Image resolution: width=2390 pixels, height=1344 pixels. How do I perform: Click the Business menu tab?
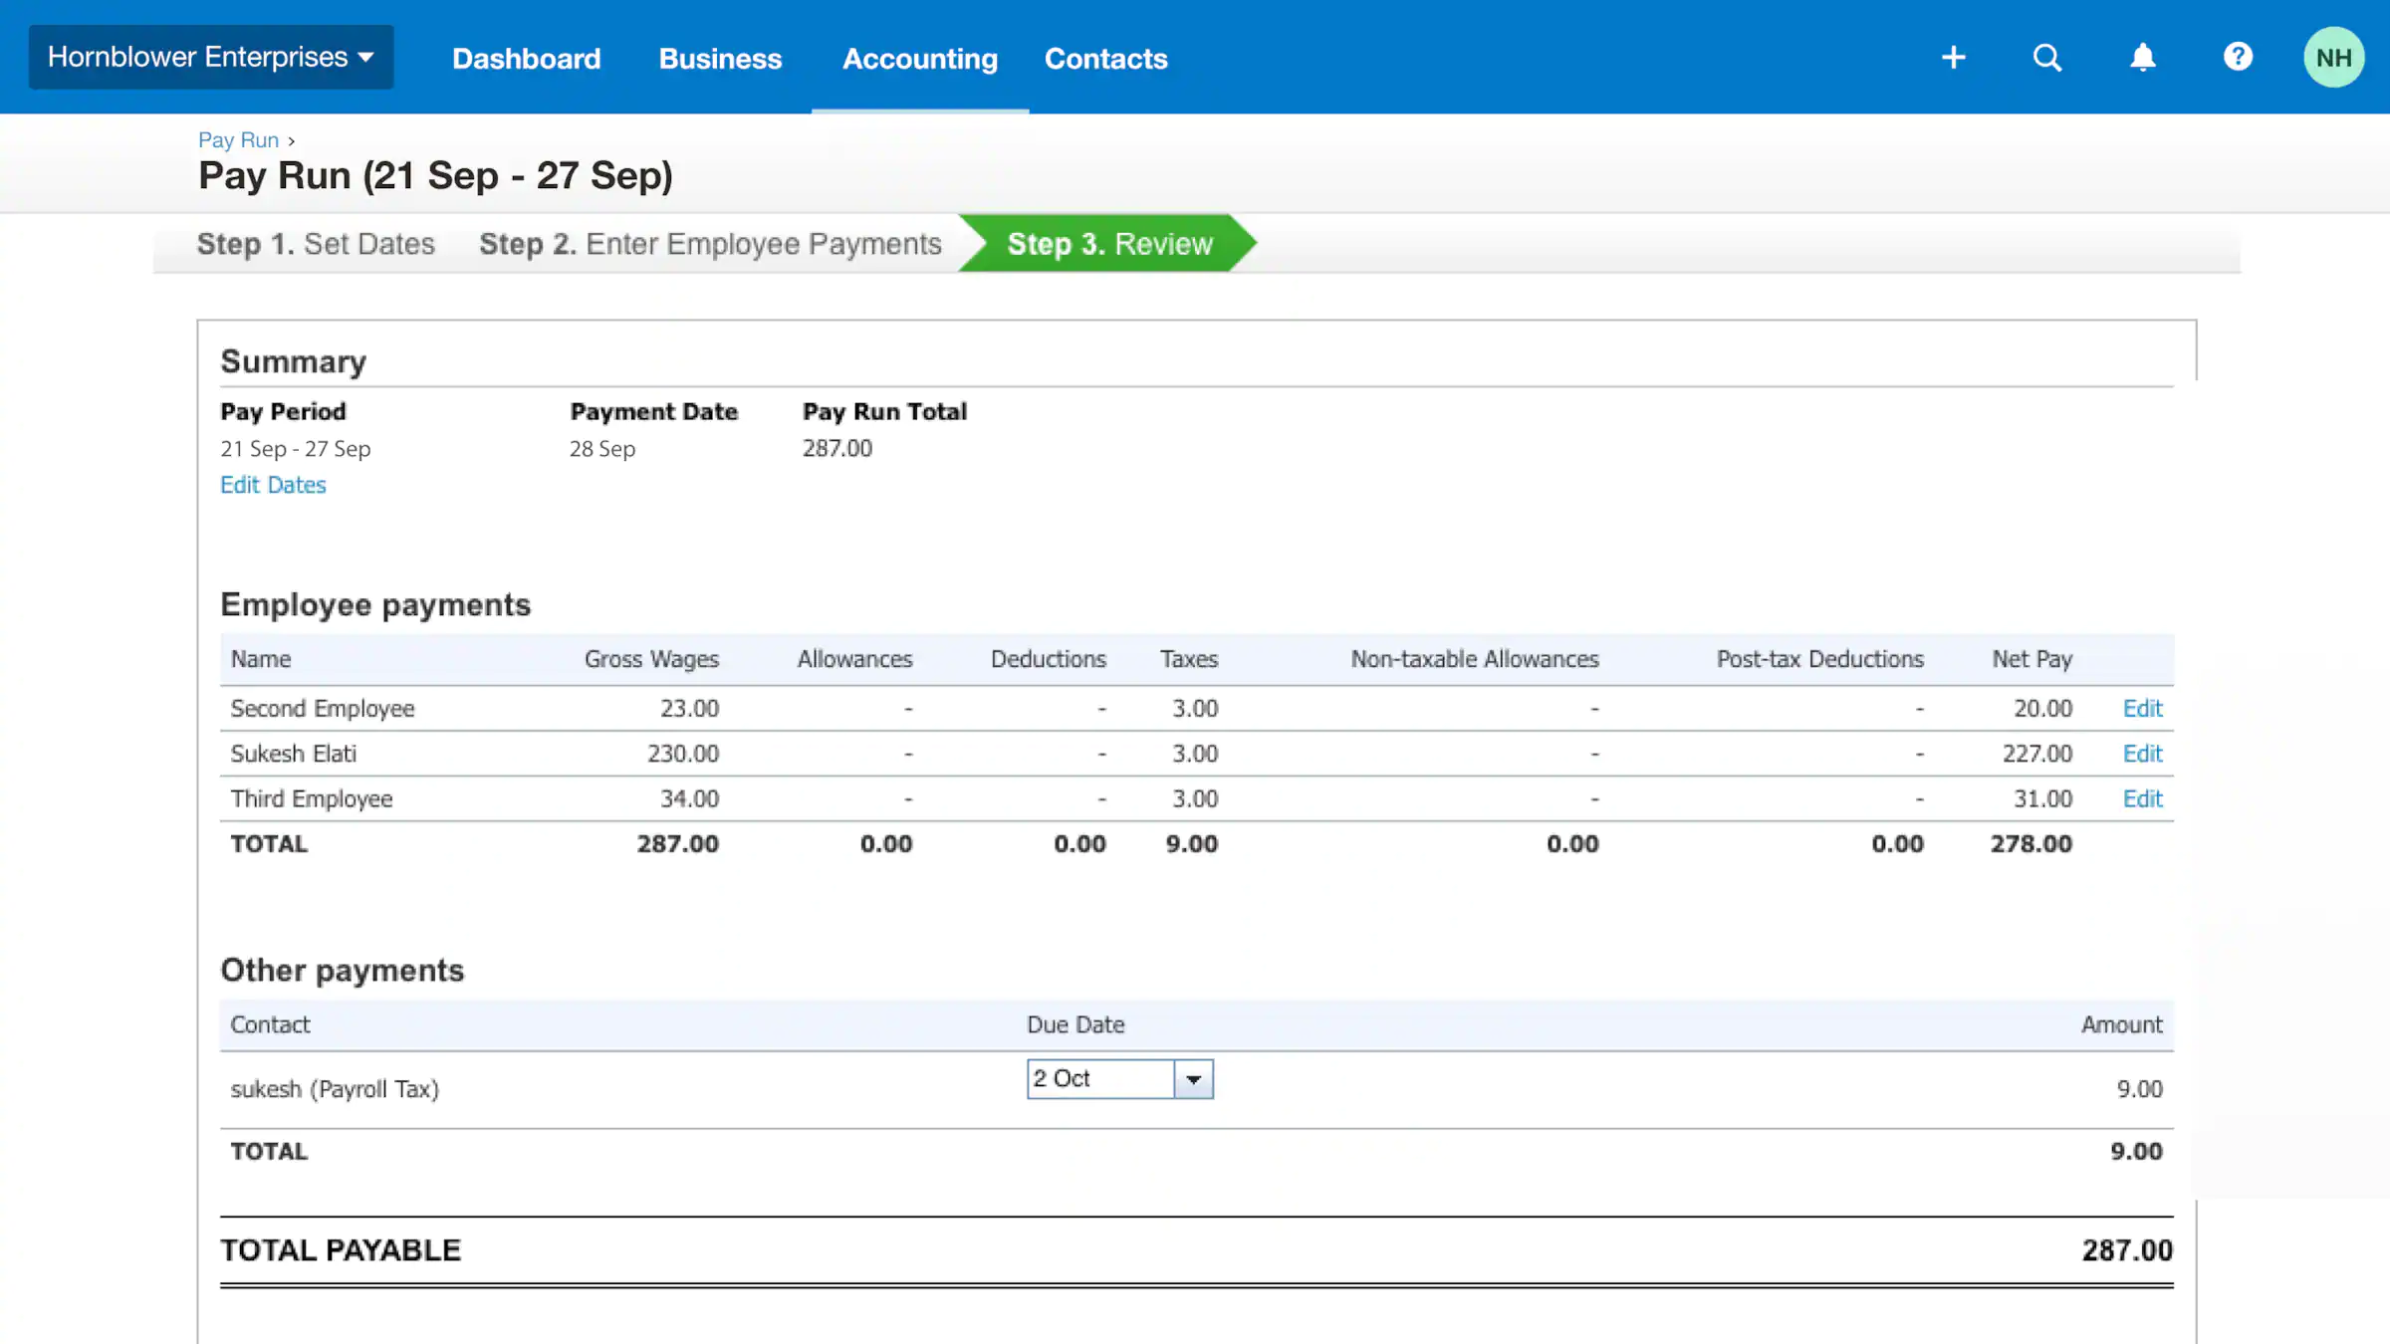(721, 58)
